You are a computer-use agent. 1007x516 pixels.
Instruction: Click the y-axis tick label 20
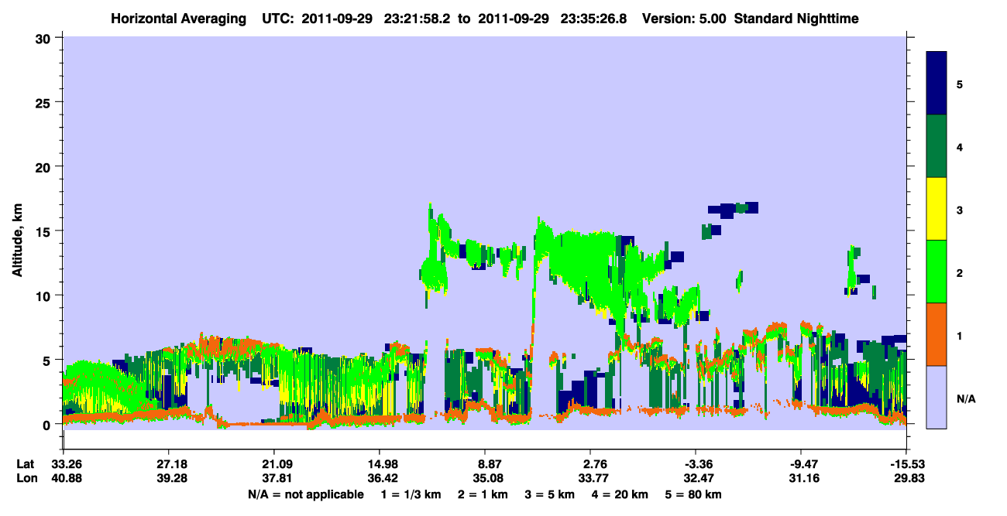click(45, 166)
